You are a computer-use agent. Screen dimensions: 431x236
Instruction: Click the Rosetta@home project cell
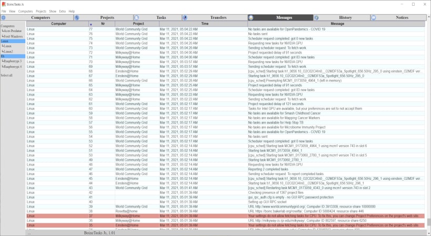pos(126,211)
